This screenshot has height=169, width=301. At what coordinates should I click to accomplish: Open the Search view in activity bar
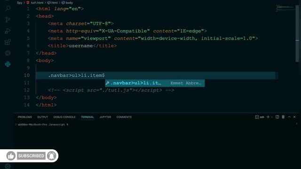point(8,8)
